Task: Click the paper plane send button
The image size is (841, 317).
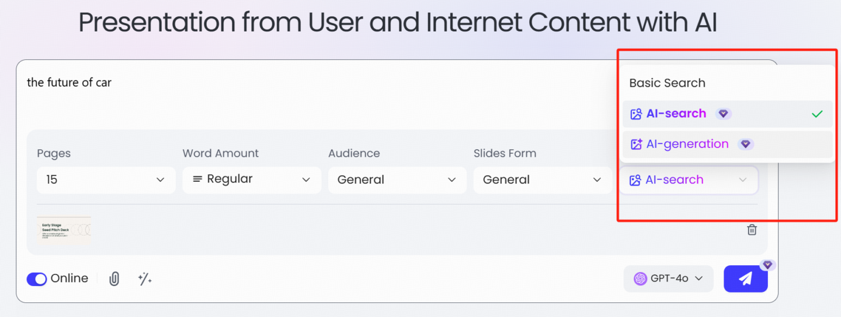Action: coord(745,279)
